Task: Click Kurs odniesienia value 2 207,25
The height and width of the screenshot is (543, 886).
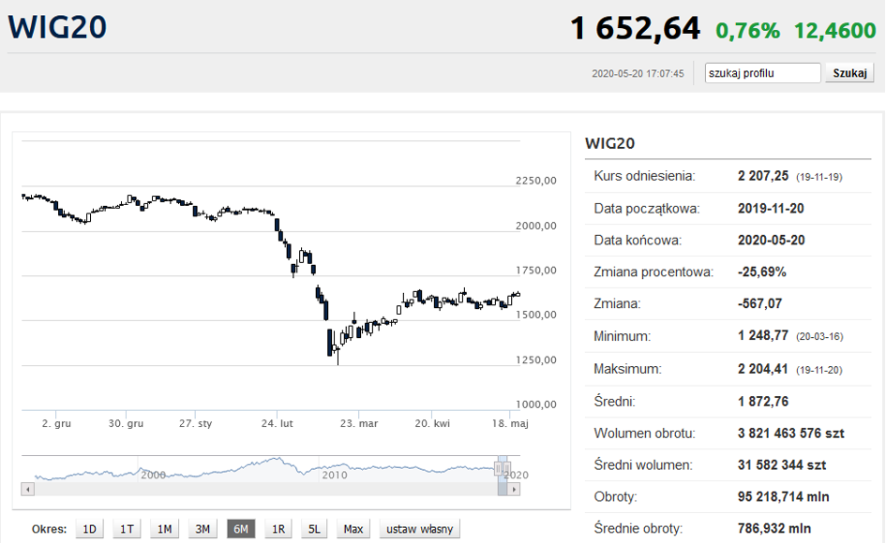Action: (x=763, y=176)
